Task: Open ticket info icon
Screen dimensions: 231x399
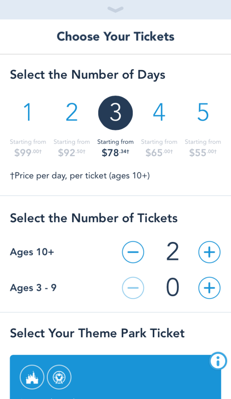Action: click(x=218, y=361)
